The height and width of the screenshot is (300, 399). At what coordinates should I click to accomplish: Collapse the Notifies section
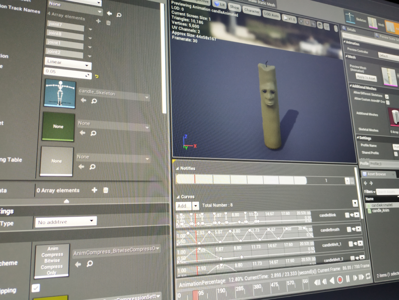tap(177, 168)
